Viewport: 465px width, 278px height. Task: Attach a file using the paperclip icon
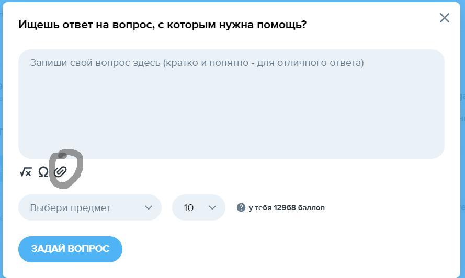point(61,171)
